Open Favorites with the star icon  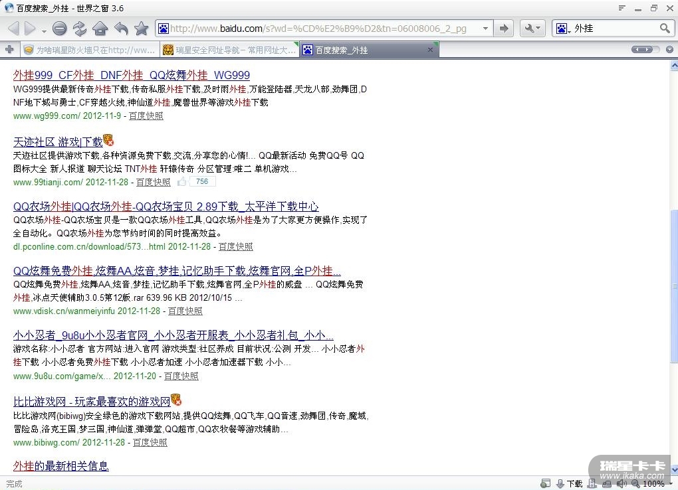(141, 29)
